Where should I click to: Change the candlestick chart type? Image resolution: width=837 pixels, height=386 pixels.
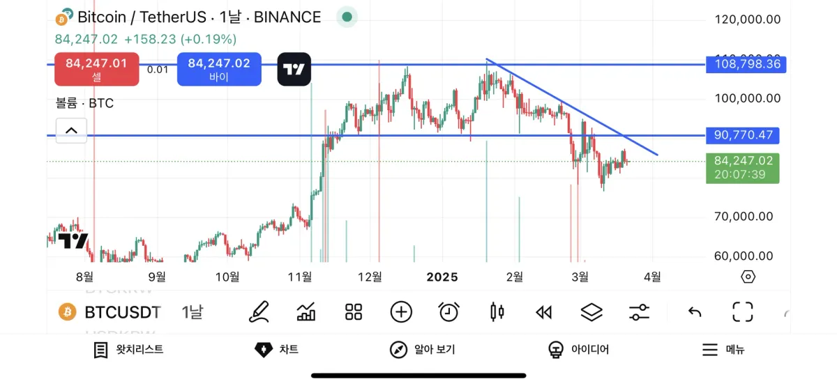497,311
